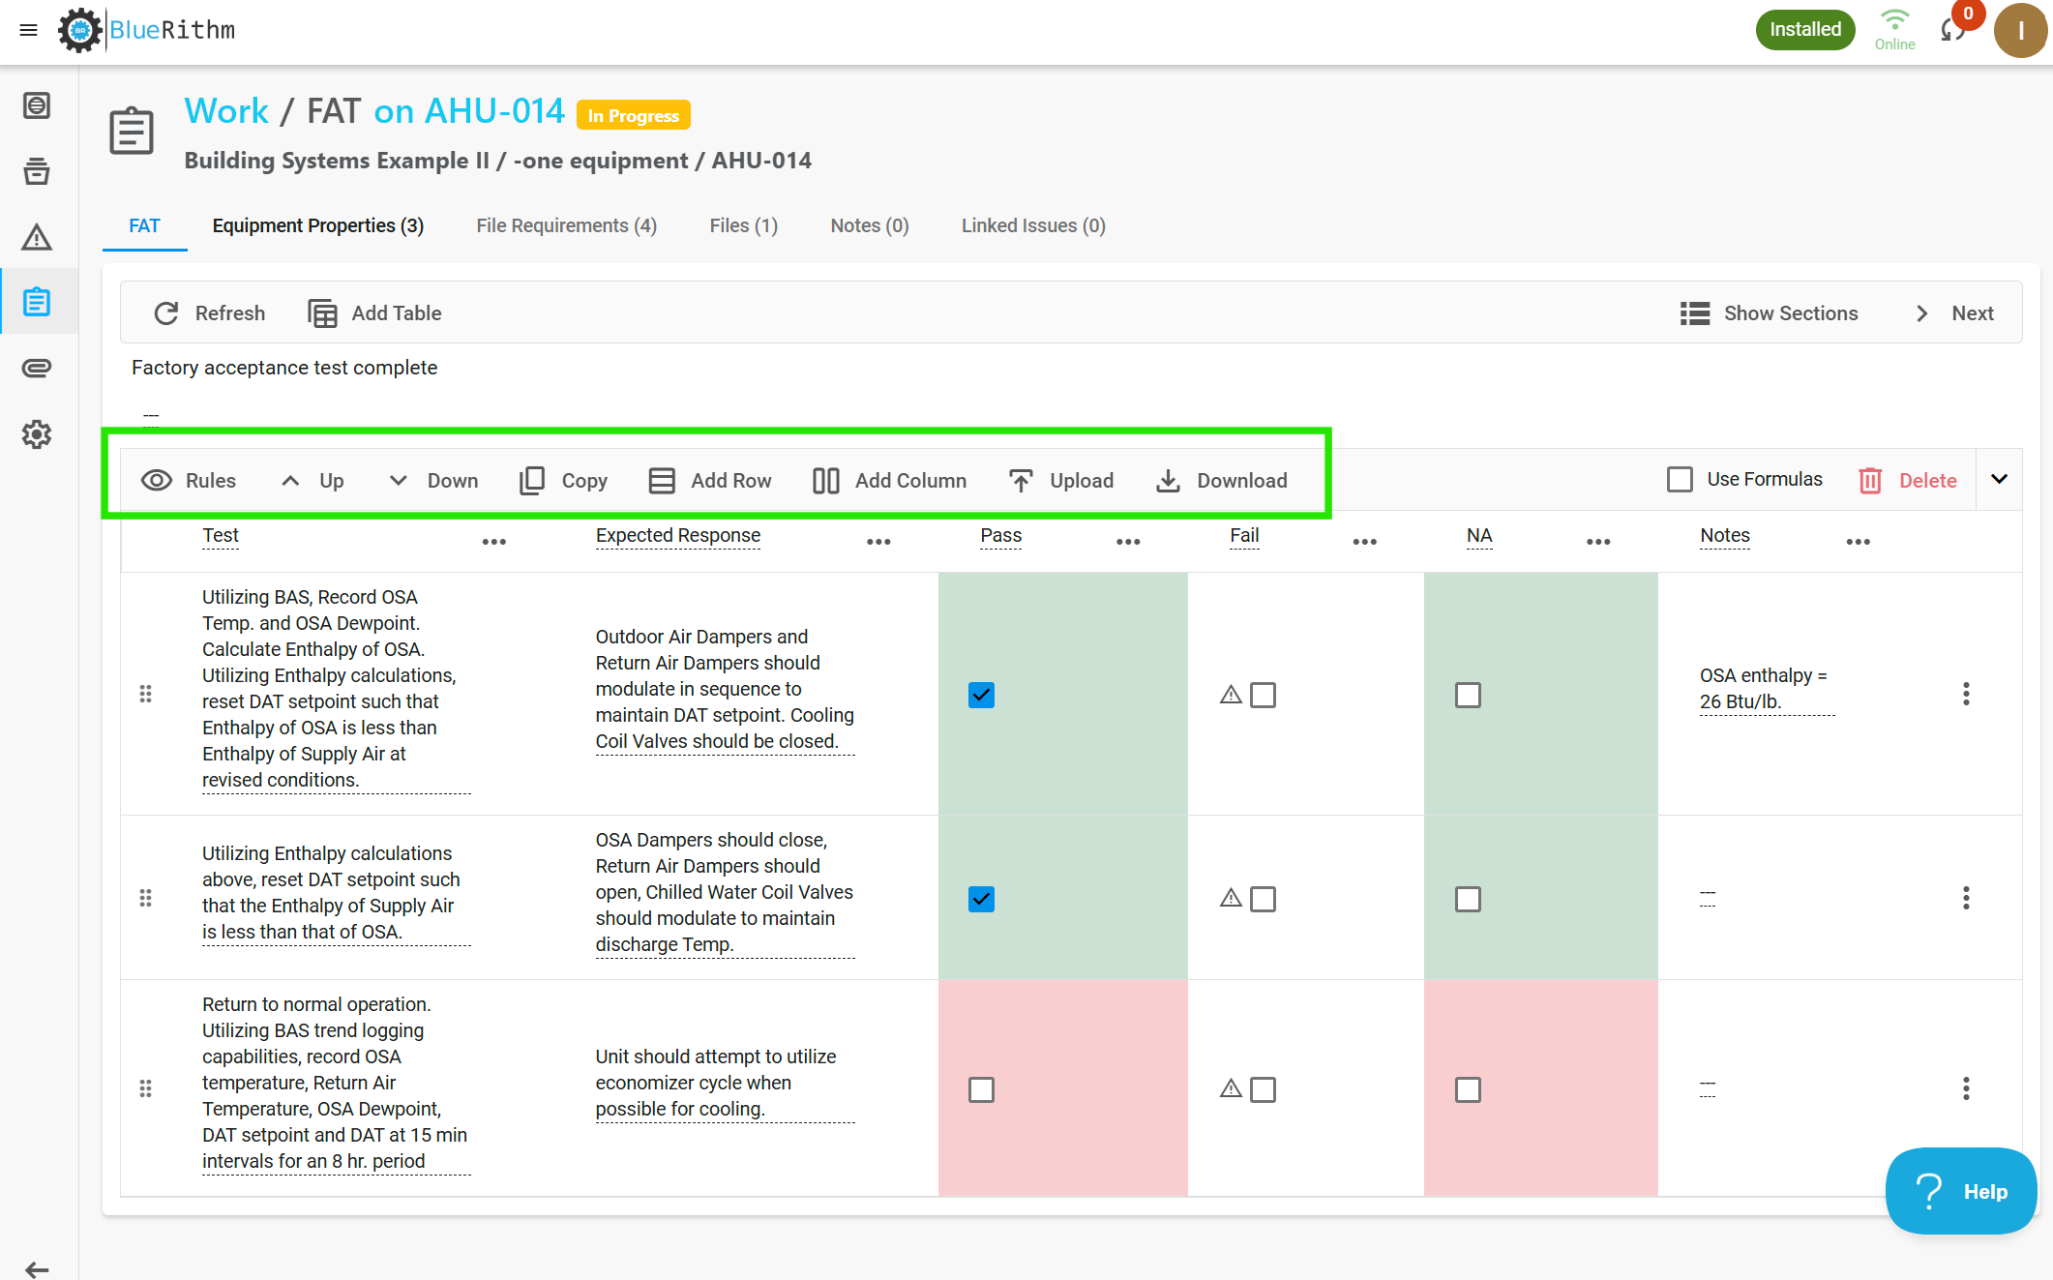Follow the Work breadcrumb link

coord(226,111)
